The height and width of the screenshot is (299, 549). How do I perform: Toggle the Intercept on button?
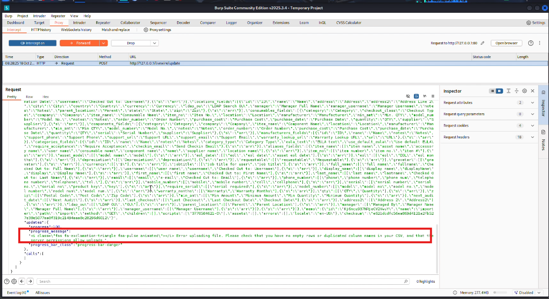[x=33, y=43]
